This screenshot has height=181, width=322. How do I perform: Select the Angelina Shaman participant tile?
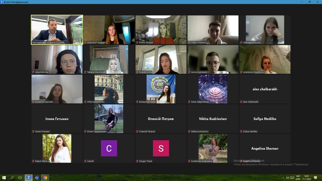tap(265, 148)
